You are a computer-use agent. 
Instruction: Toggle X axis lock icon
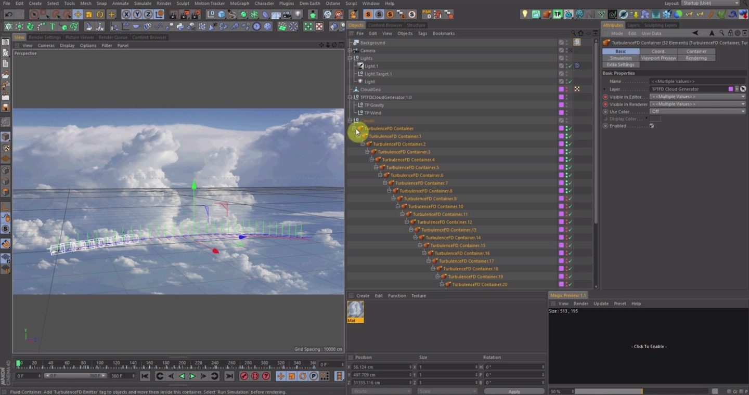(x=126, y=15)
